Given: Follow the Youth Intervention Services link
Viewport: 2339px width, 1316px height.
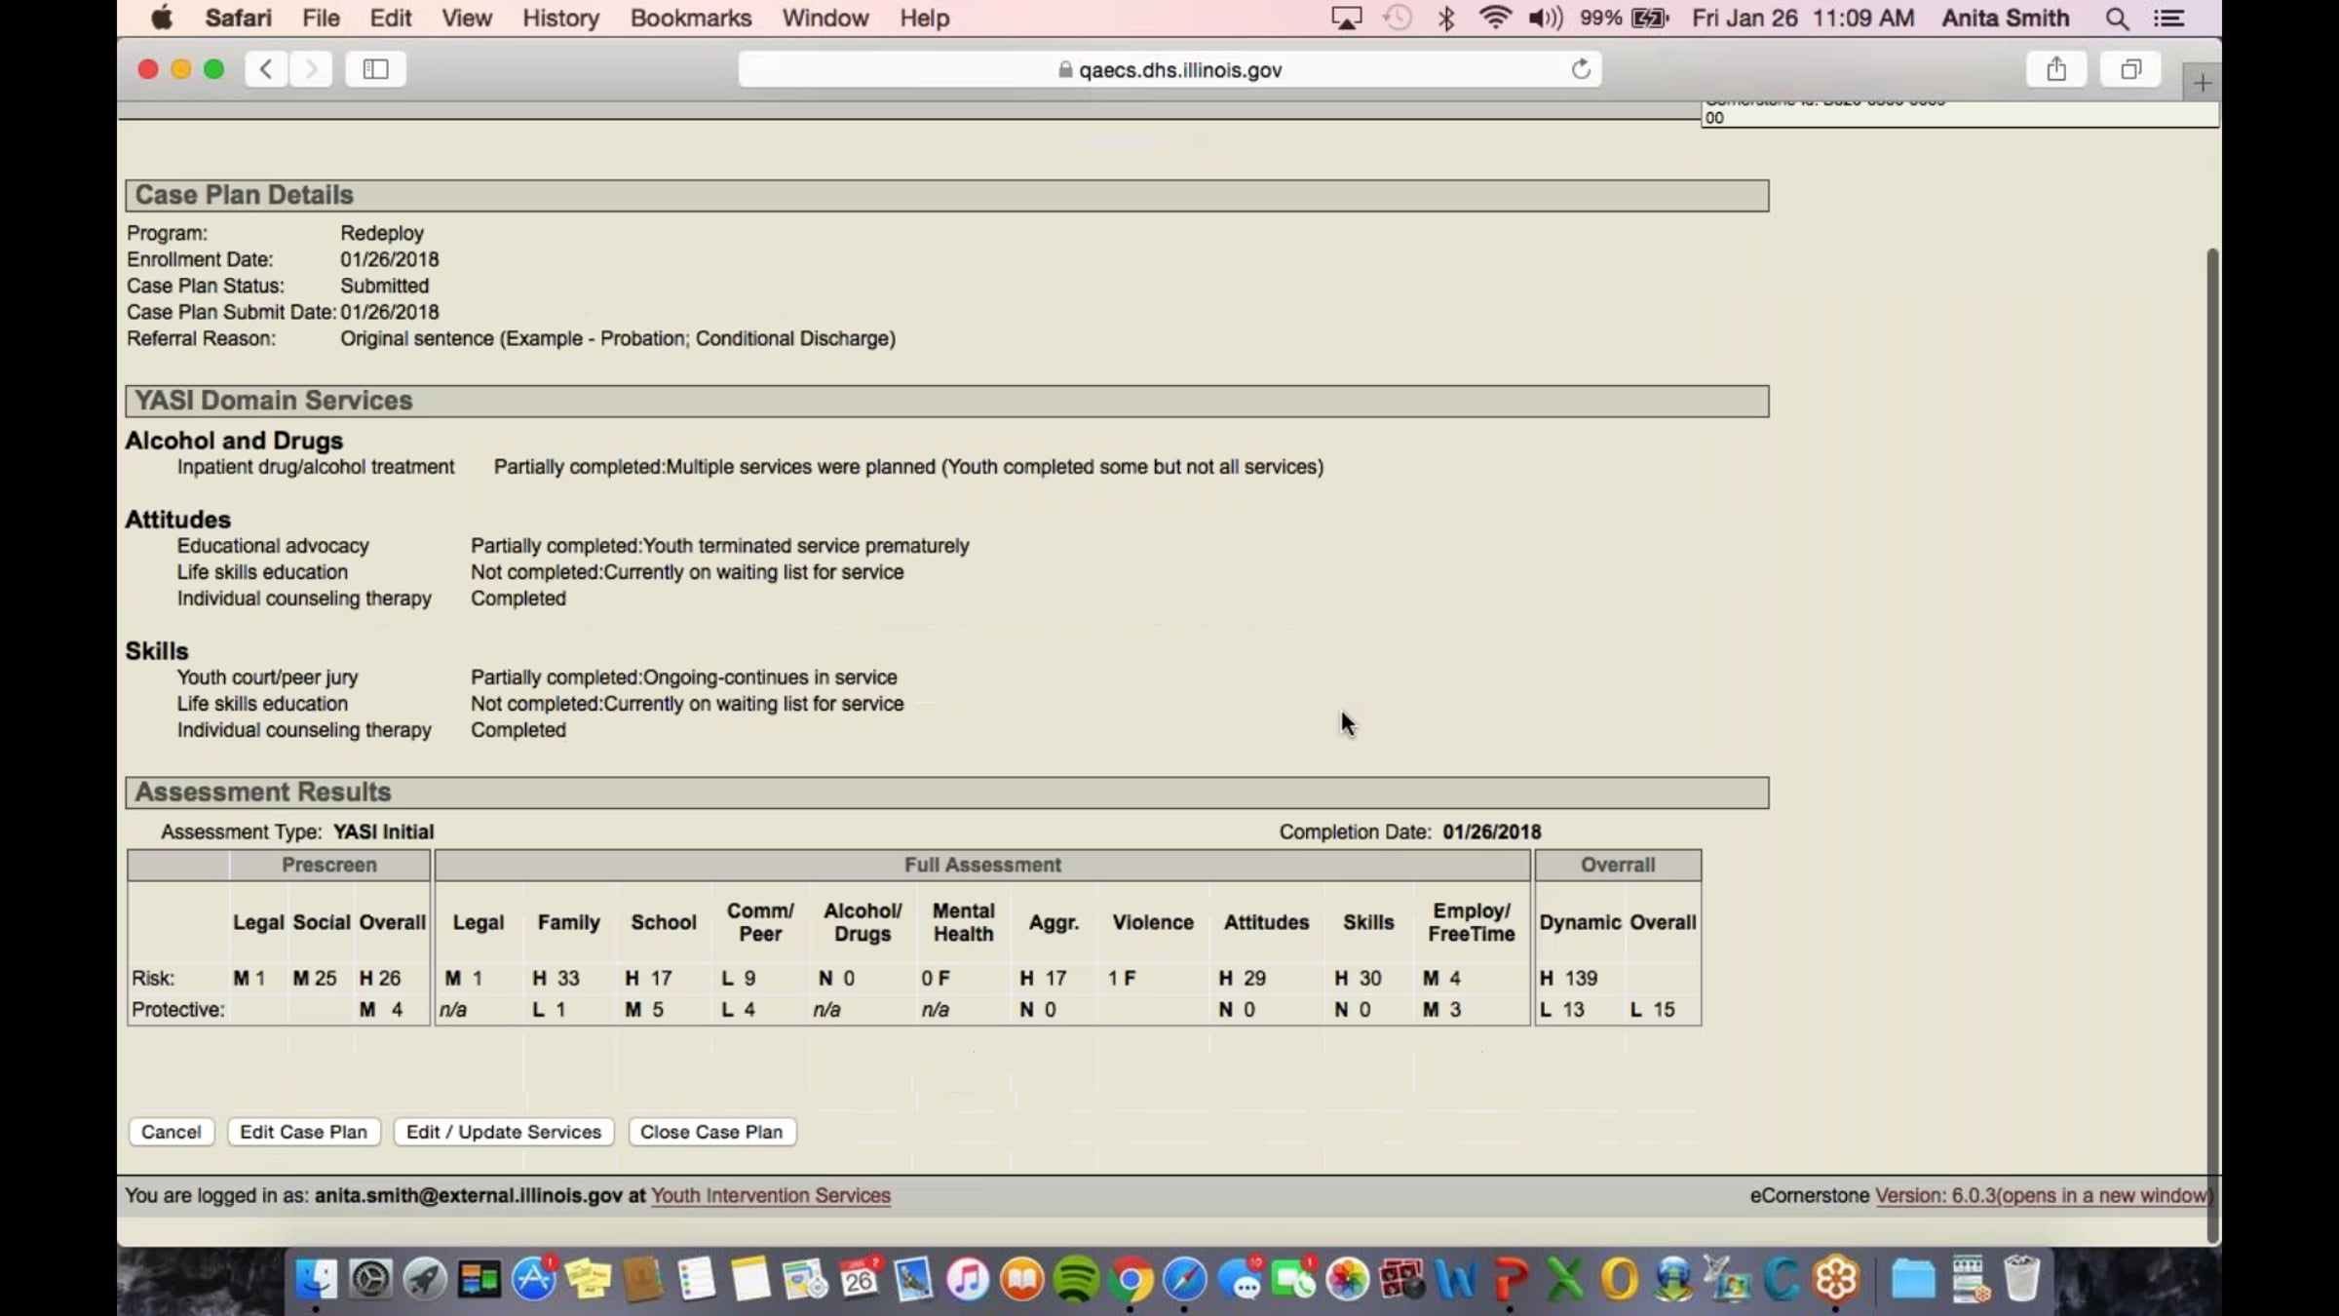Looking at the screenshot, I should tap(771, 1195).
